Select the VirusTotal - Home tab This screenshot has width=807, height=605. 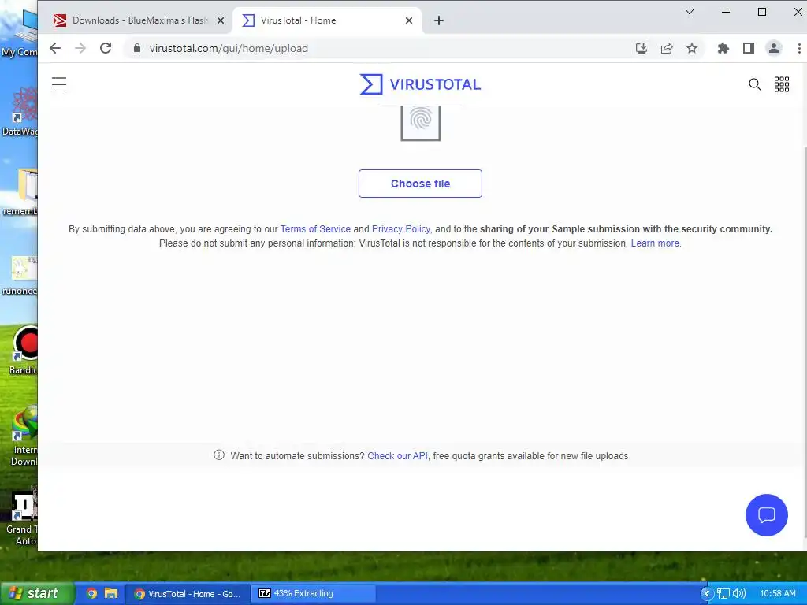[x=327, y=20]
